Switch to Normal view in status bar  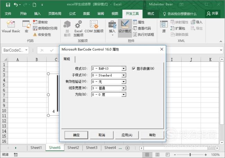[x=147, y=155]
